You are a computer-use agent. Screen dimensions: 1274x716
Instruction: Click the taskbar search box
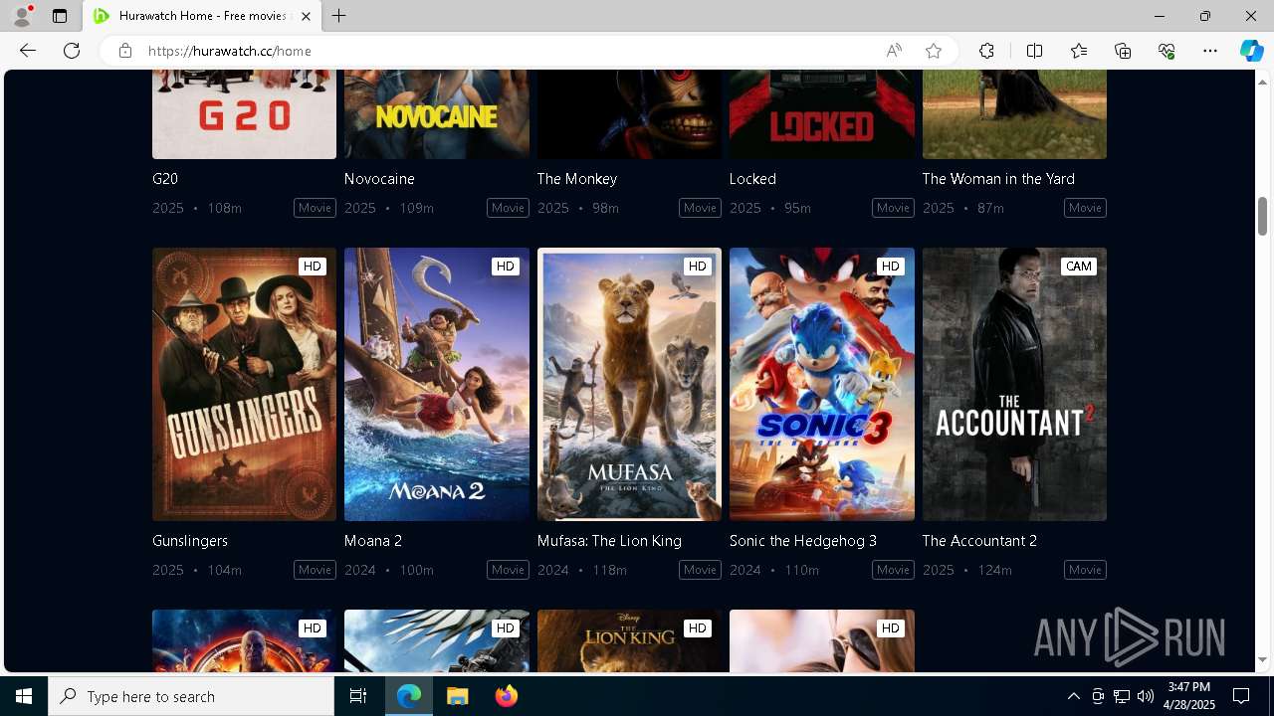point(191,696)
